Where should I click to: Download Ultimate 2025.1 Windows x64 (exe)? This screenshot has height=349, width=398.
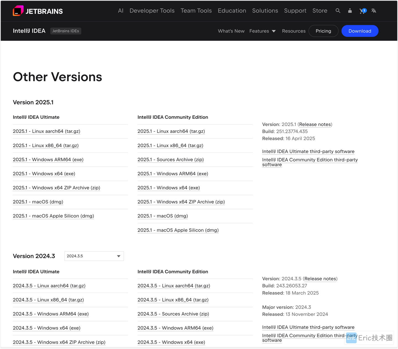(44, 174)
